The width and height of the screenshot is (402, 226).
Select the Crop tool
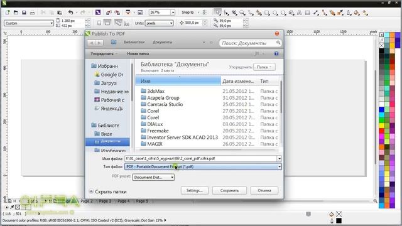click(234, 13)
